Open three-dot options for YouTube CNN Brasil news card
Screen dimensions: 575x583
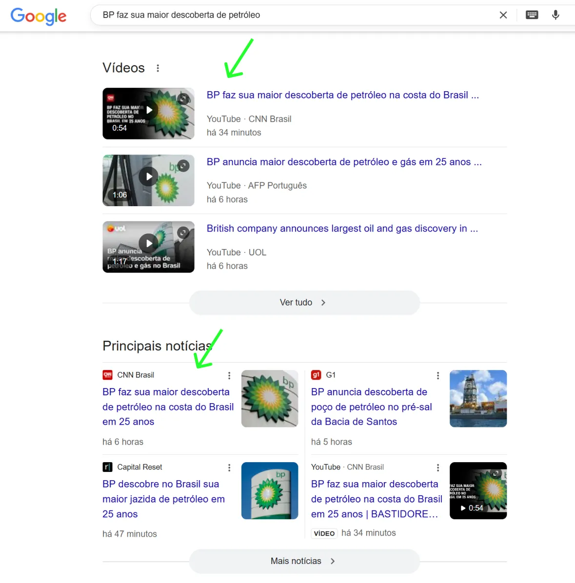point(438,468)
